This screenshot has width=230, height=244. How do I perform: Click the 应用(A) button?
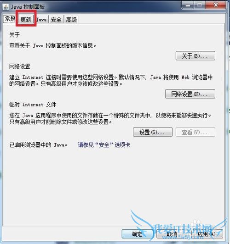click(x=207, y=234)
